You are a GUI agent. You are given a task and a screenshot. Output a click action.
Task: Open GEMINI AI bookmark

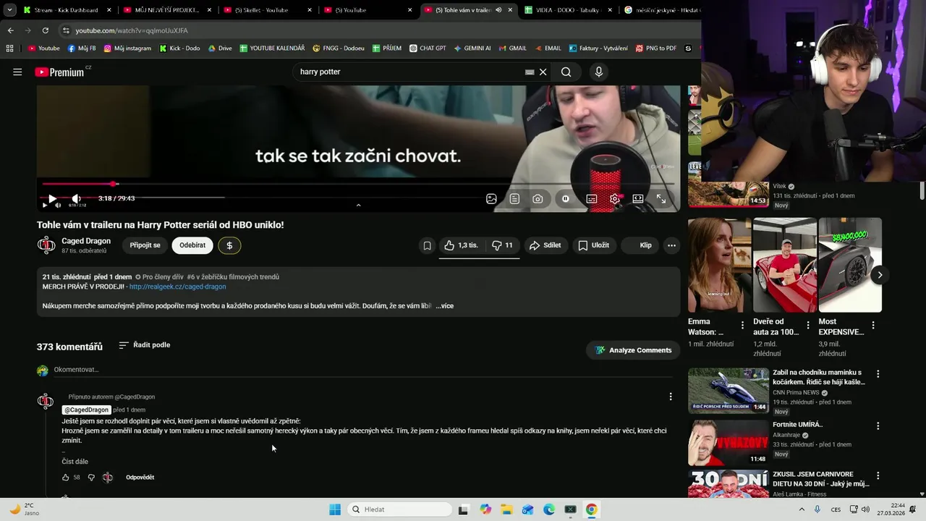(472, 48)
